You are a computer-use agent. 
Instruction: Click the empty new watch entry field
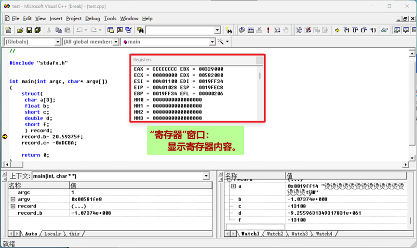tap(255, 226)
